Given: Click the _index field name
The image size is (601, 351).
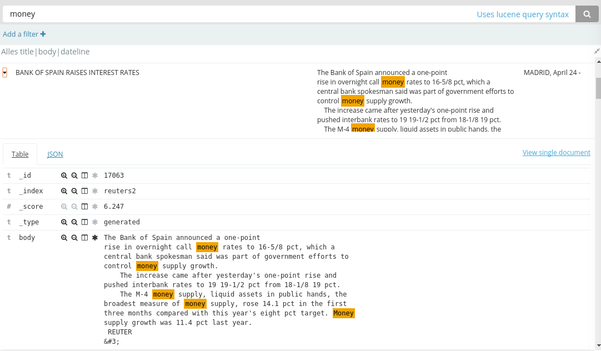Looking at the screenshot, I should click(31, 191).
